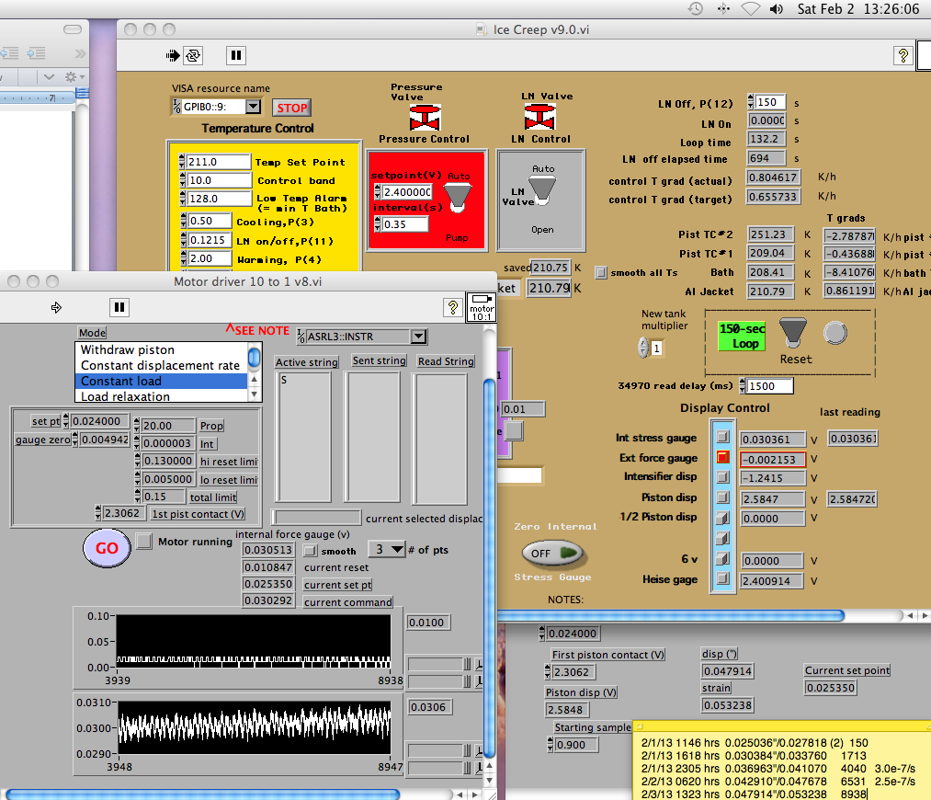Enable the smooth all Ts checkbox
The height and width of the screenshot is (800, 931).
point(601,272)
